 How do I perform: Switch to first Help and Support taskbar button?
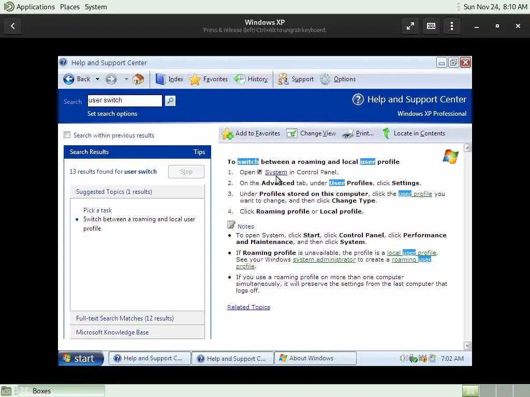[x=150, y=359]
